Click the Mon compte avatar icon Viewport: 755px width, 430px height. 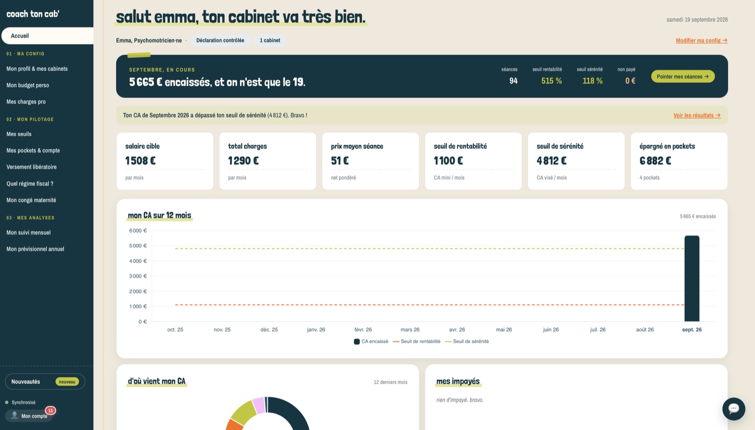[x=15, y=415]
